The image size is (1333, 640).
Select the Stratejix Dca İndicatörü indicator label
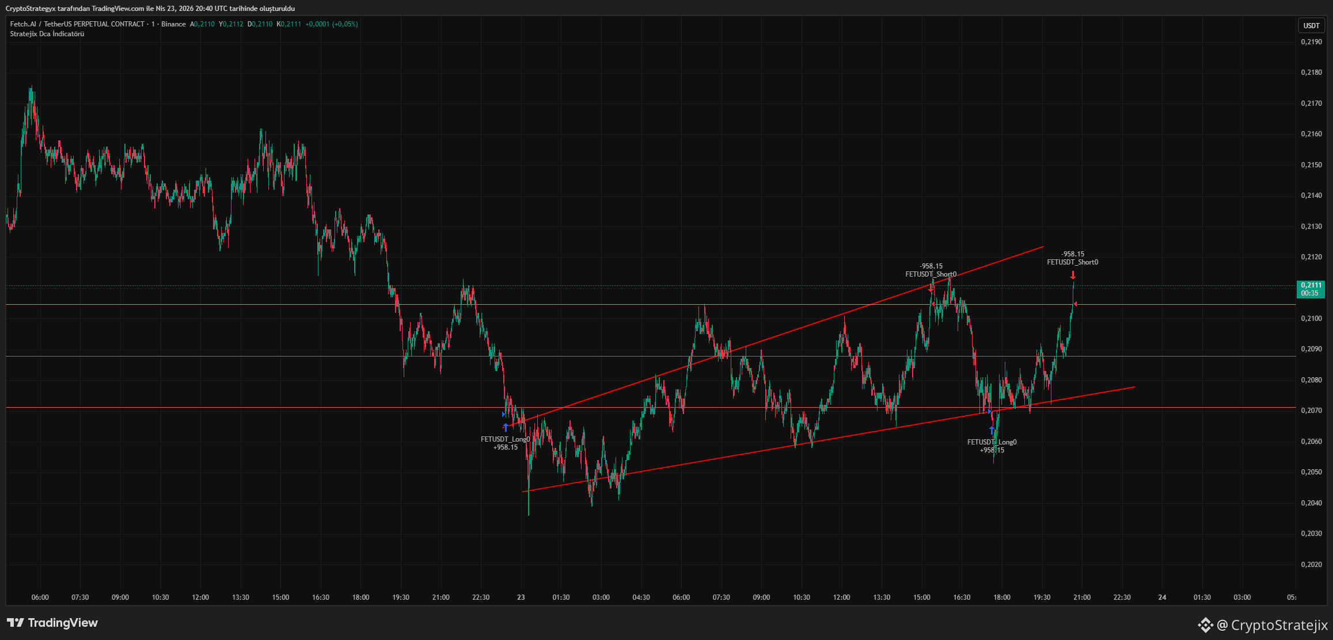pyautogui.click(x=47, y=34)
